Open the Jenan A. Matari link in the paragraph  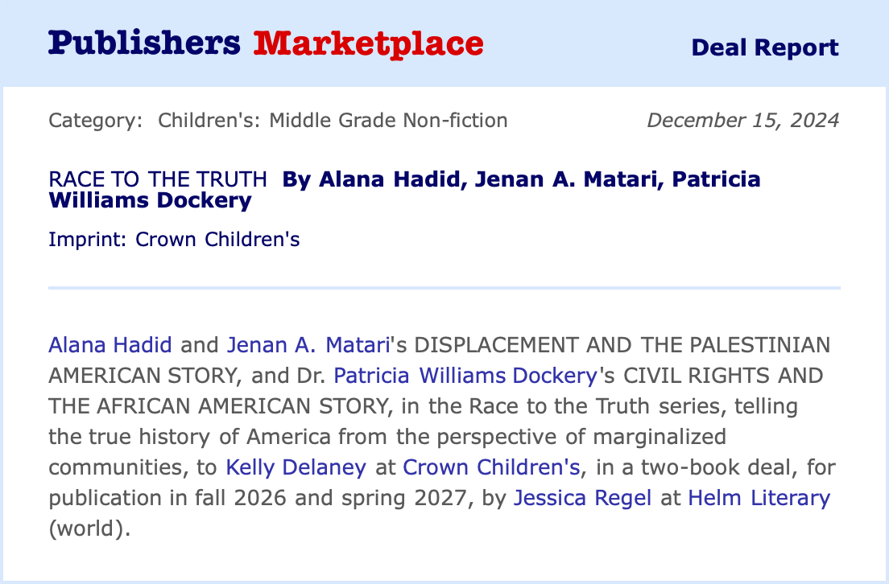point(308,345)
